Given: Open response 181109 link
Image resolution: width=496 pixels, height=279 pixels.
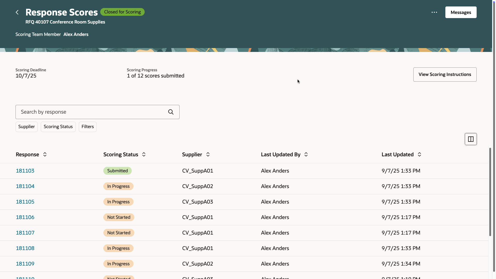Looking at the screenshot, I should point(25,264).
